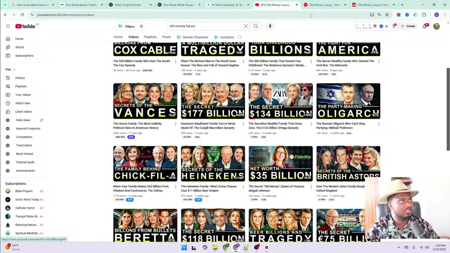The image size is (450, 253).
Task: Open the notifications bell
Action: click(425, 26)
